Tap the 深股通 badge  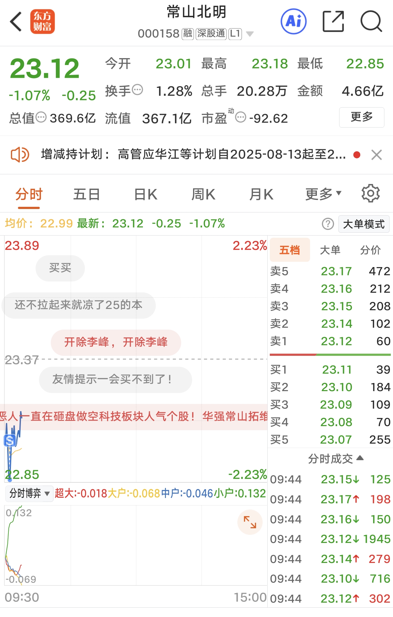coord(211,34)
